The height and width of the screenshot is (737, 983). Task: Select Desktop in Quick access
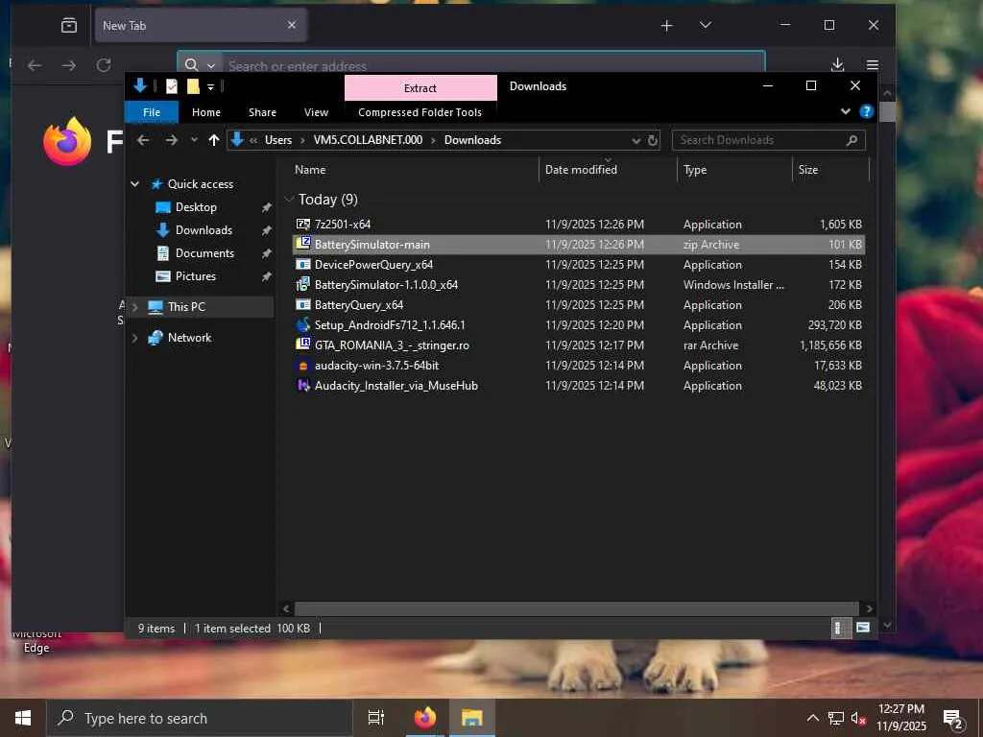tap(196, 207)
